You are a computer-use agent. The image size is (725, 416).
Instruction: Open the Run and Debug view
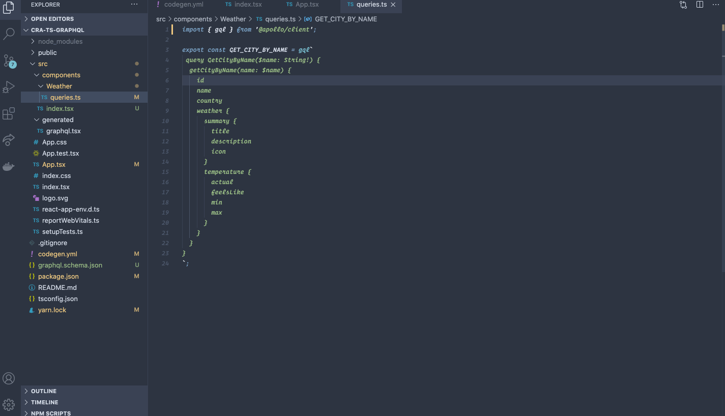9,87
